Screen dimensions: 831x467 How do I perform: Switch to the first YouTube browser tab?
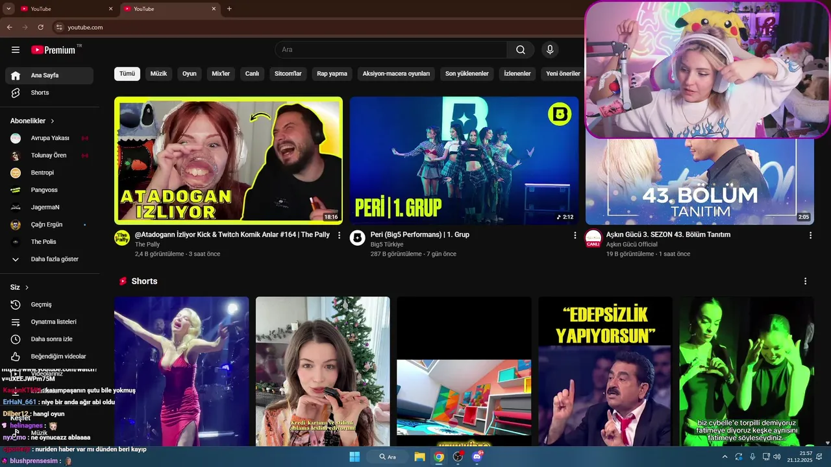(x=66, y=9)
